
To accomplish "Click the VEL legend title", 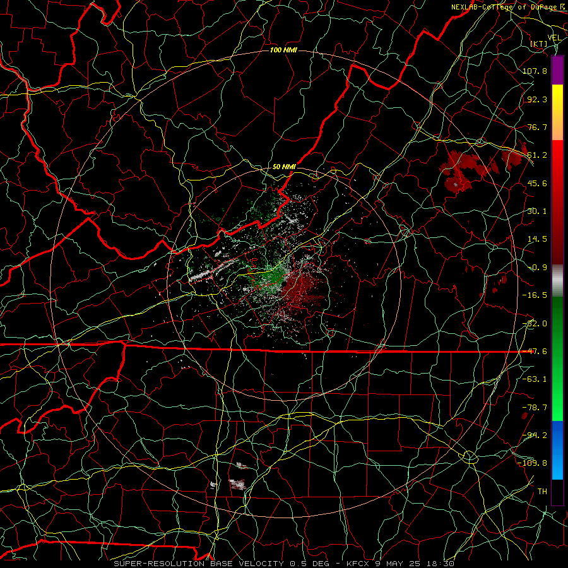I will [x=554, y=37].
